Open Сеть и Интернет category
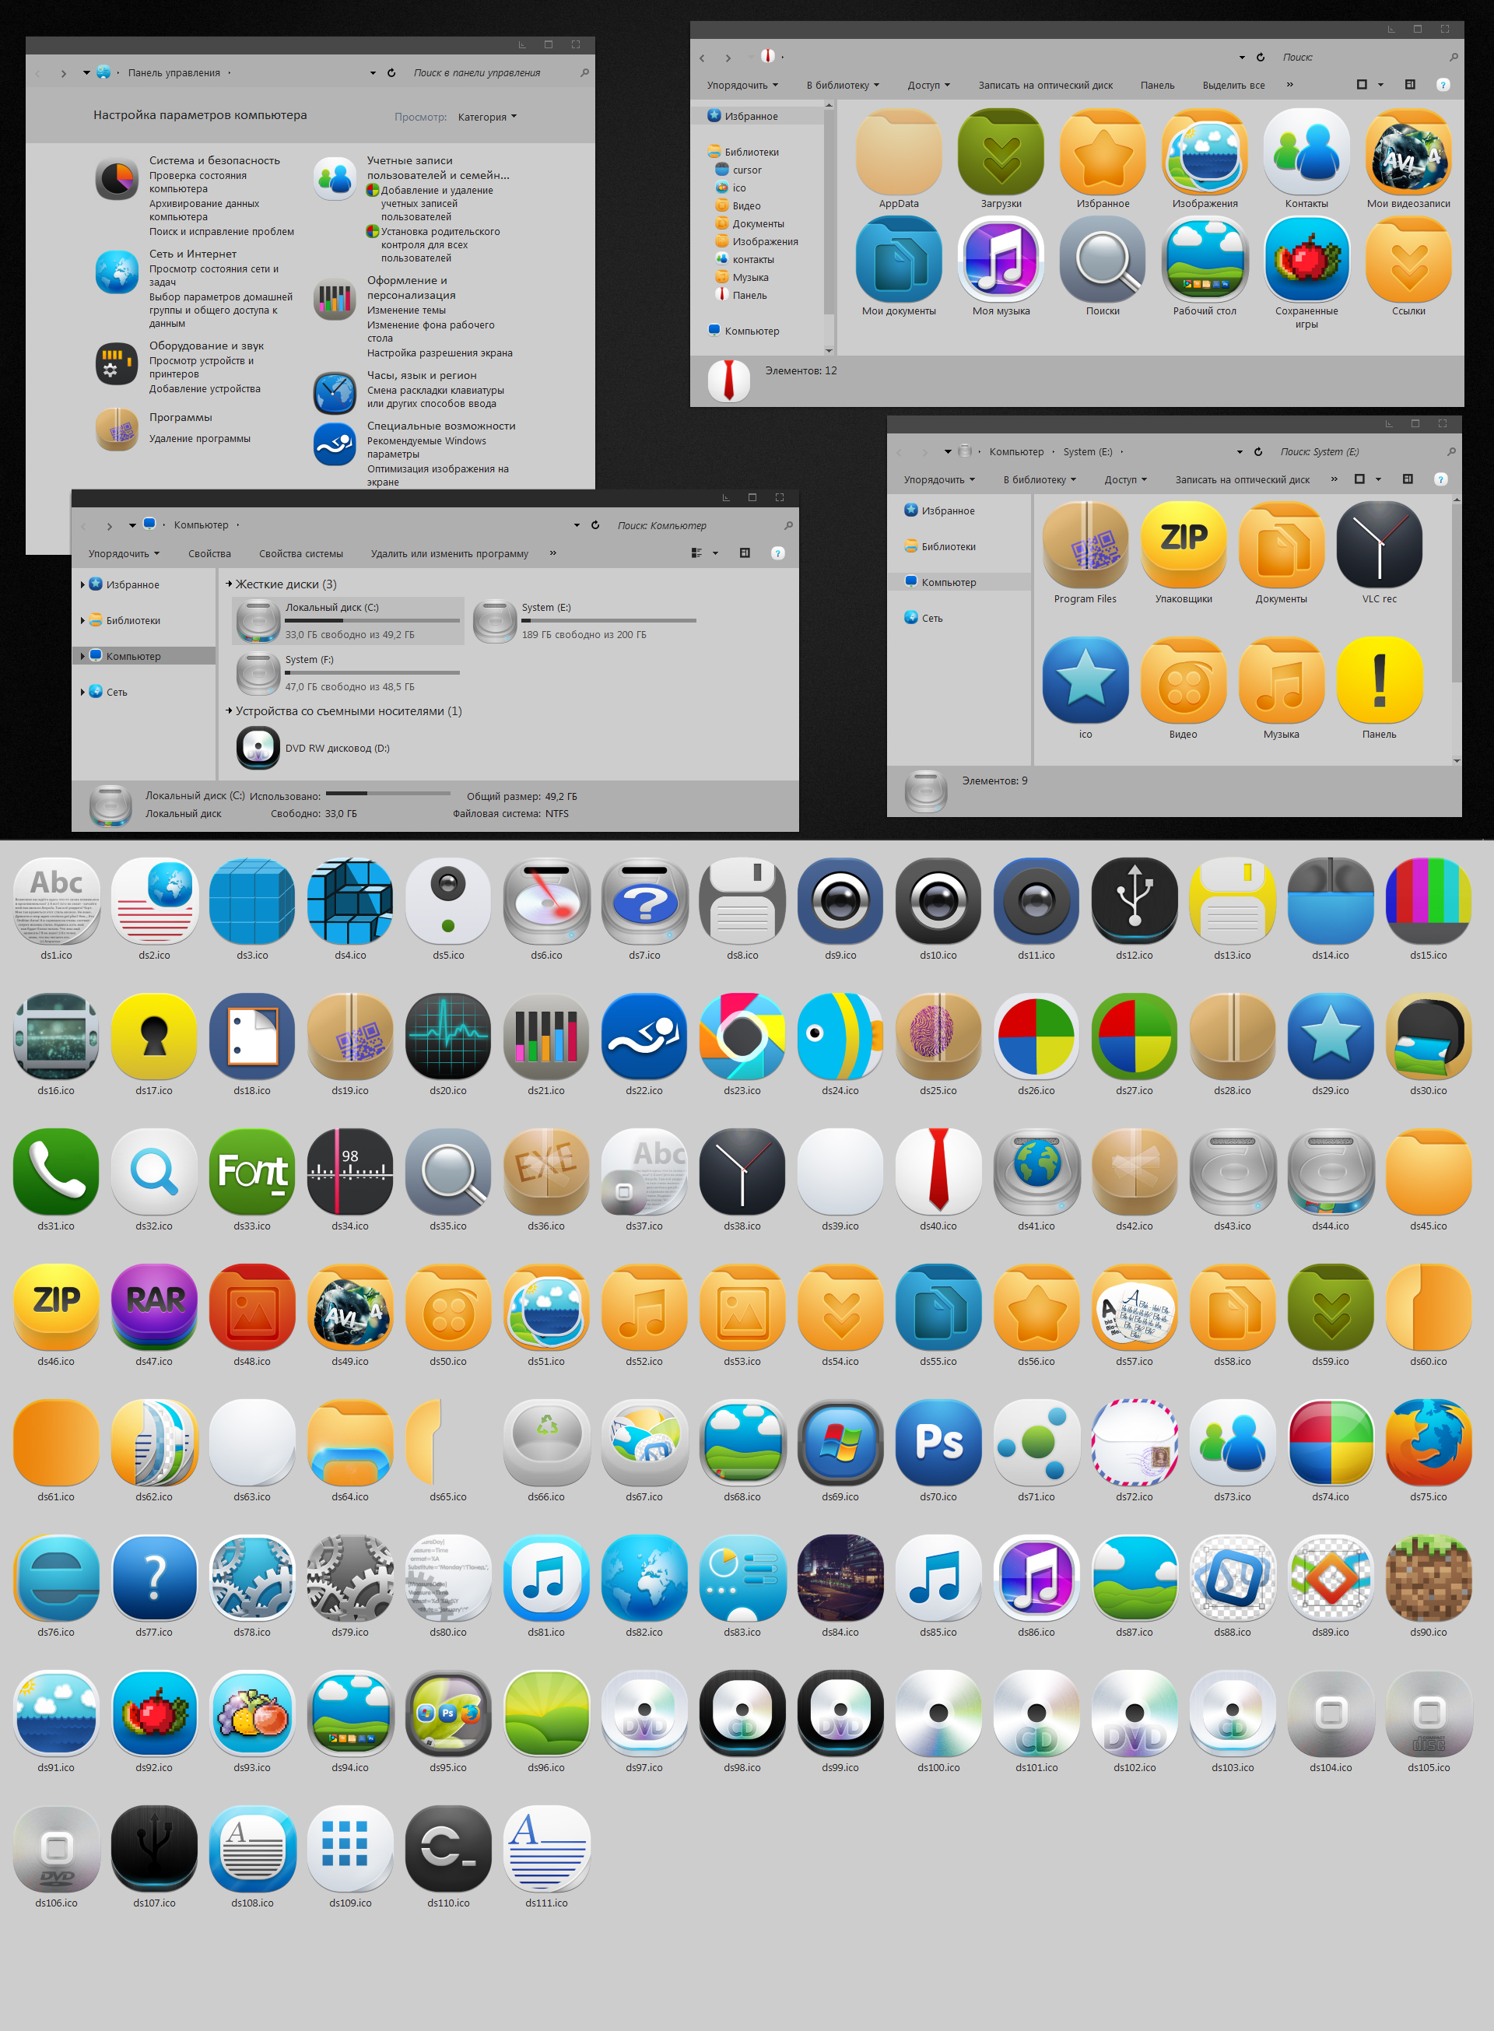Viewport: 1494px width, 2031px height. pyautogui.click(x=193, y=254)
